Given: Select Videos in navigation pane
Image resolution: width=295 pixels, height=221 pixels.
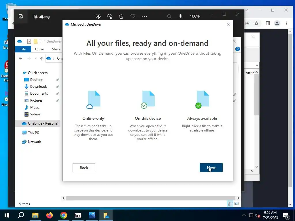Looking at the screenshot, I should (x=35, y=114).
